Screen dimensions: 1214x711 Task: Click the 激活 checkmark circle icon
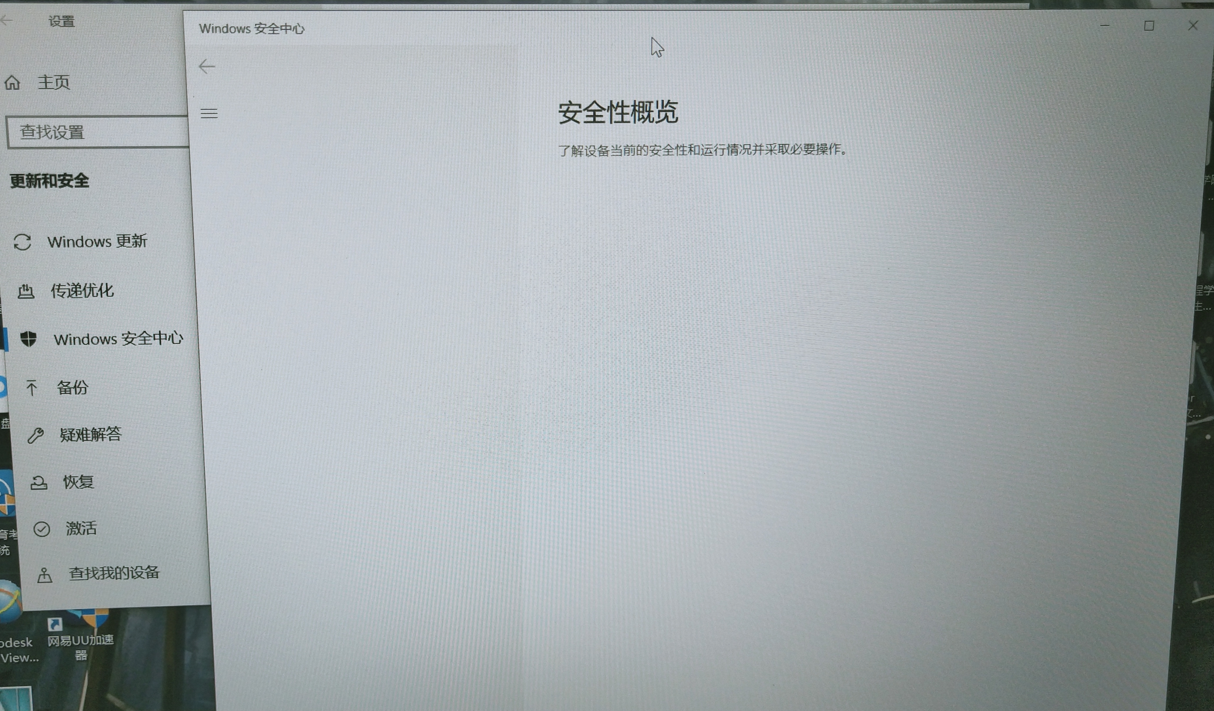tap(42, 529)
